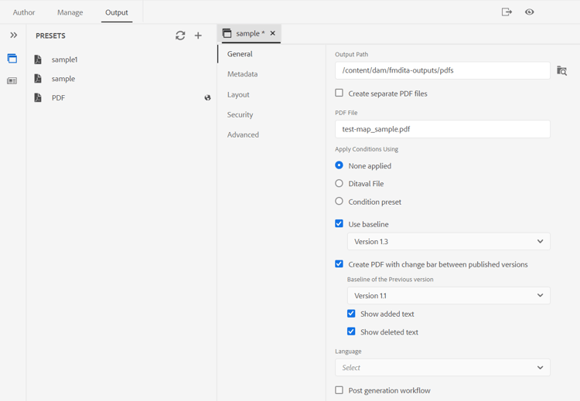This screenshot has width=580, height=401.
Task: Click the preview eye icon
Action: 529,12
